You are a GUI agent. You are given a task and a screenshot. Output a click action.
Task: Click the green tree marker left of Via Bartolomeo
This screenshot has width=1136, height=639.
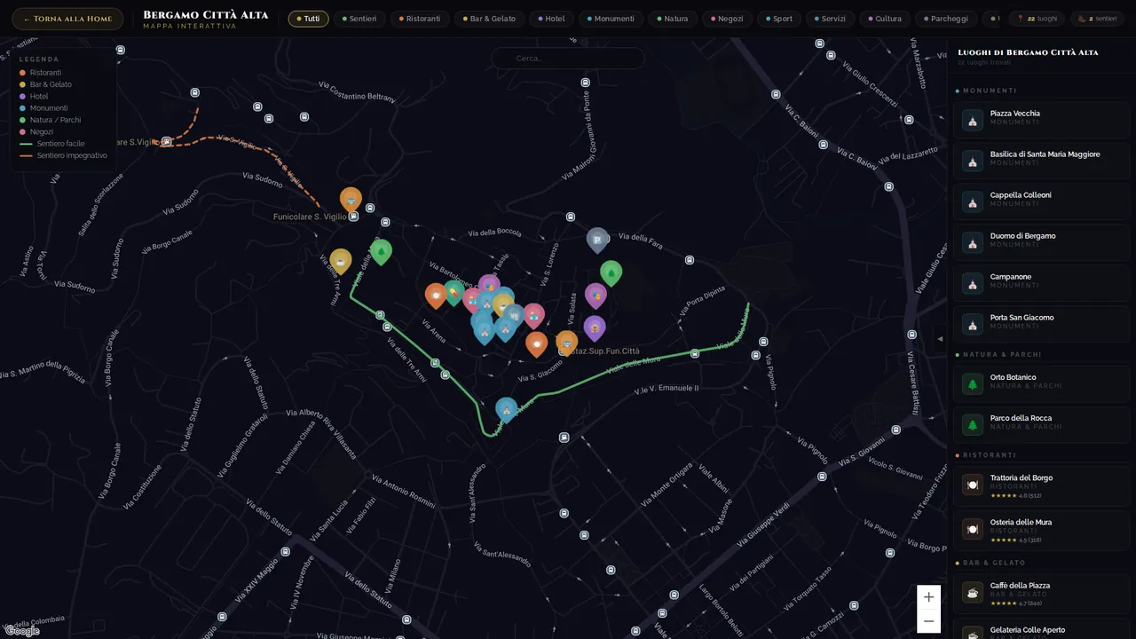381,252
